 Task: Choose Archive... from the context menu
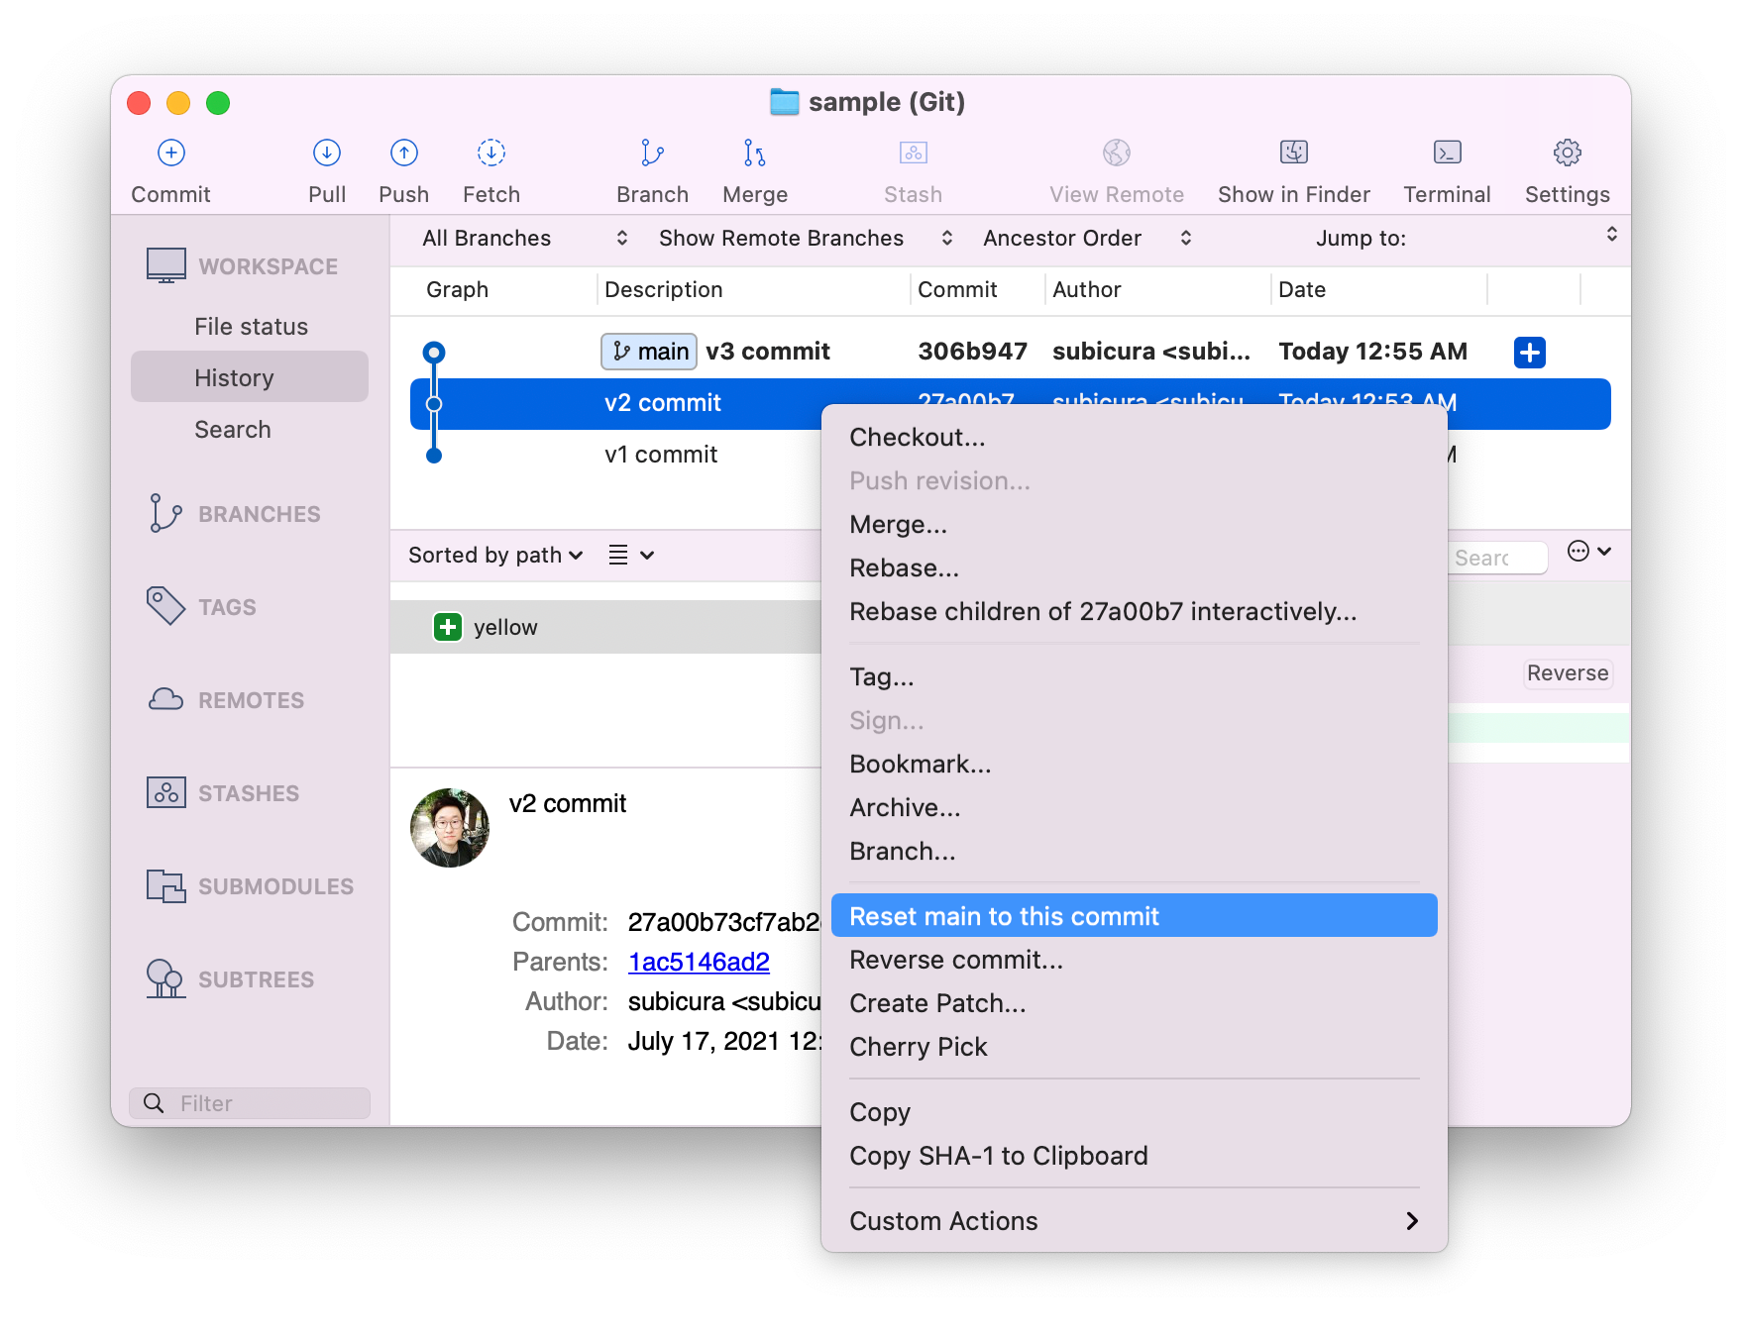coord(1135,808)
